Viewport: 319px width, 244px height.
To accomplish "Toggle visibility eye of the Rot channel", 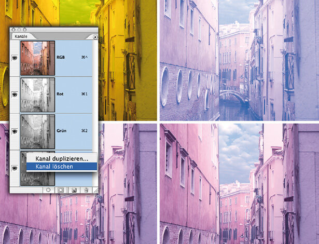I will click(15, 94).
